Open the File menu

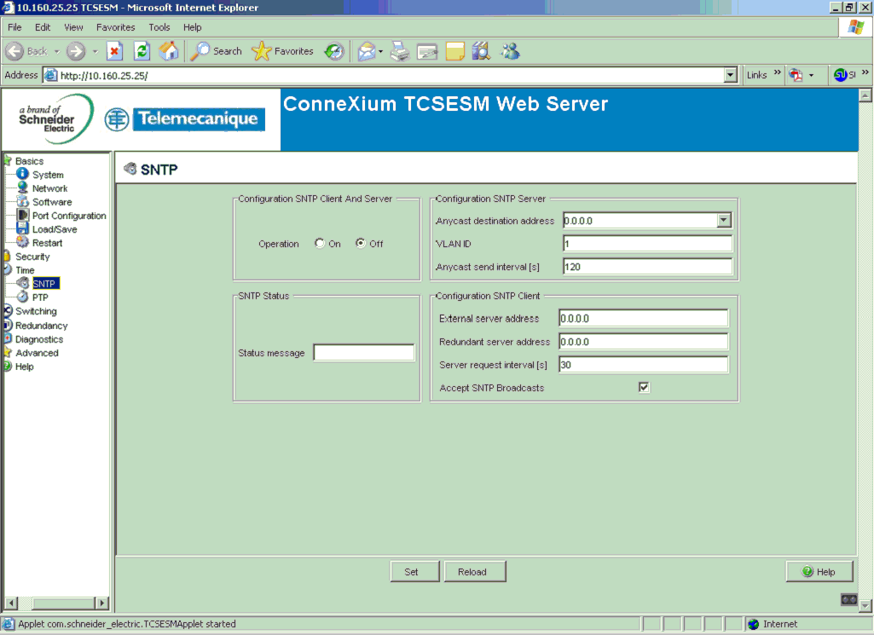click(14, 27)
